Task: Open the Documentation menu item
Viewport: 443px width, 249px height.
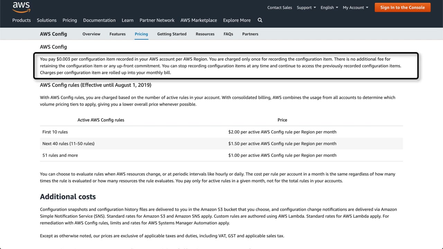Action: (x=99, y=20)
